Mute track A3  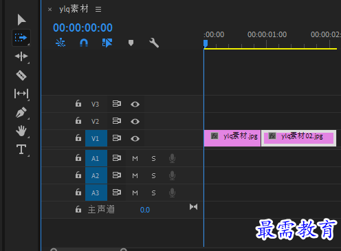[135, 193]
